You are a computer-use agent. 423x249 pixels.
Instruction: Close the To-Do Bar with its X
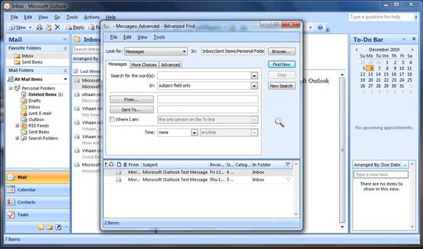(414, 39)
